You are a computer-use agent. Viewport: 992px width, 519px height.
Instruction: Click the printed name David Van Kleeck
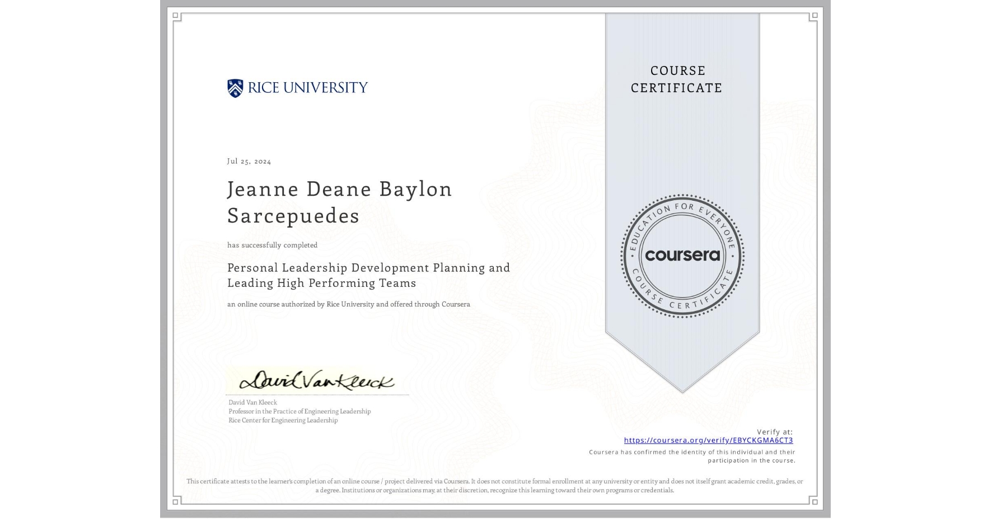click(x=252, y=402)
